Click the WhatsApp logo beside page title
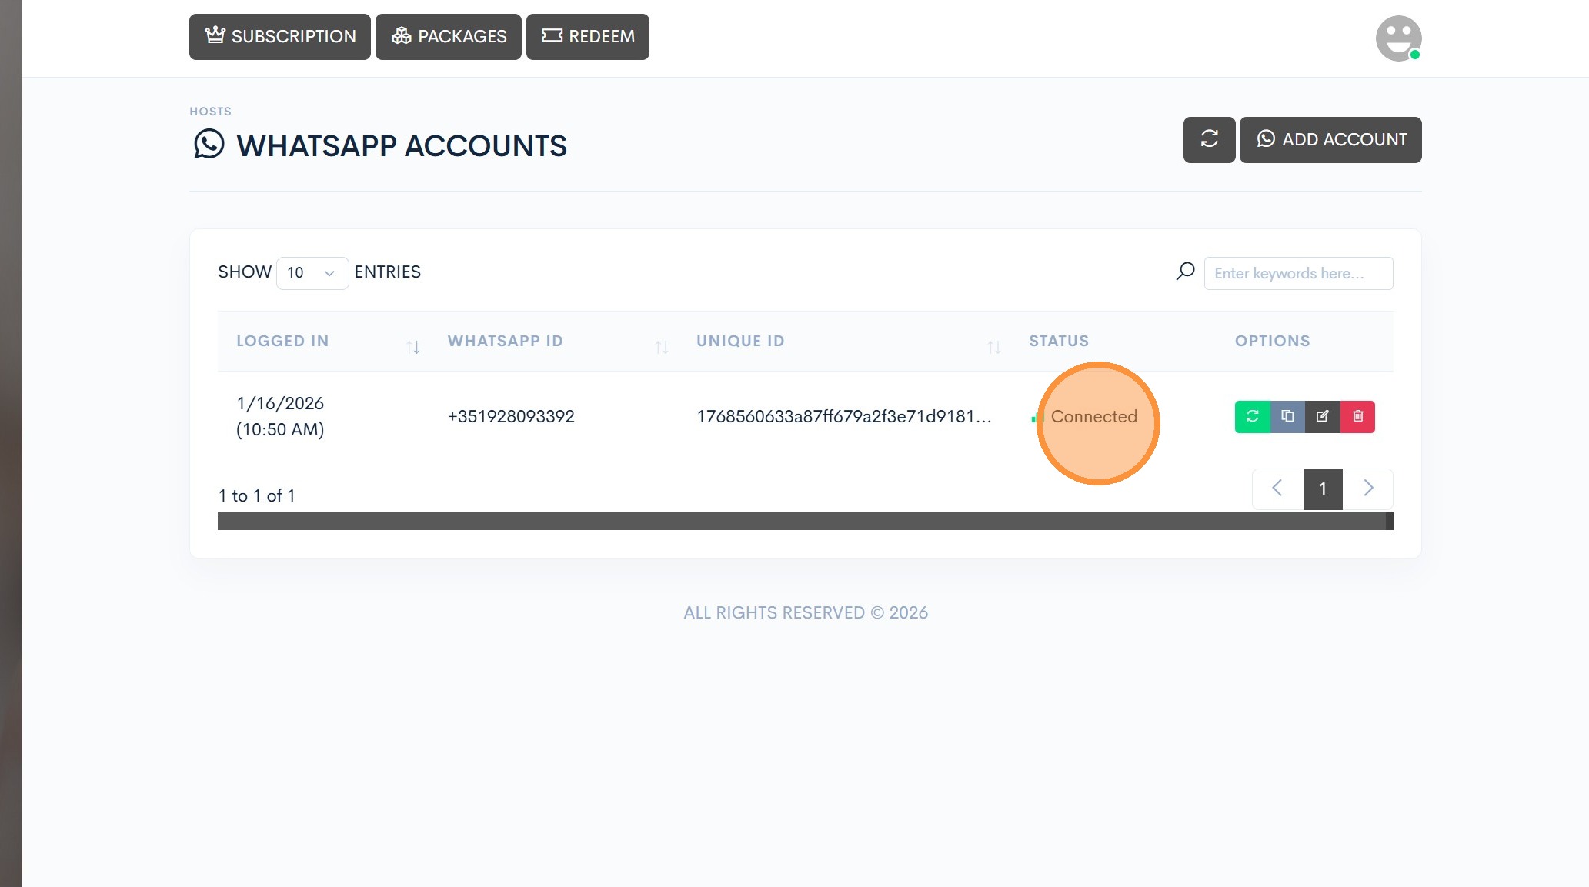Viewport: 1589px width, 887px height. [209, 145]
